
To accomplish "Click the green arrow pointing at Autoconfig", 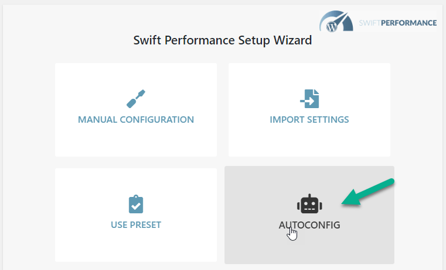I will [x=368, y=192].
